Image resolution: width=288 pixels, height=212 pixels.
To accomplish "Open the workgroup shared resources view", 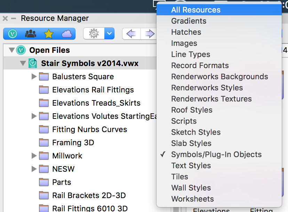I will tap(30, 33).
